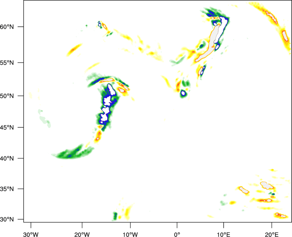Select the 20°E longitude tick label

[x=272, y=234]
